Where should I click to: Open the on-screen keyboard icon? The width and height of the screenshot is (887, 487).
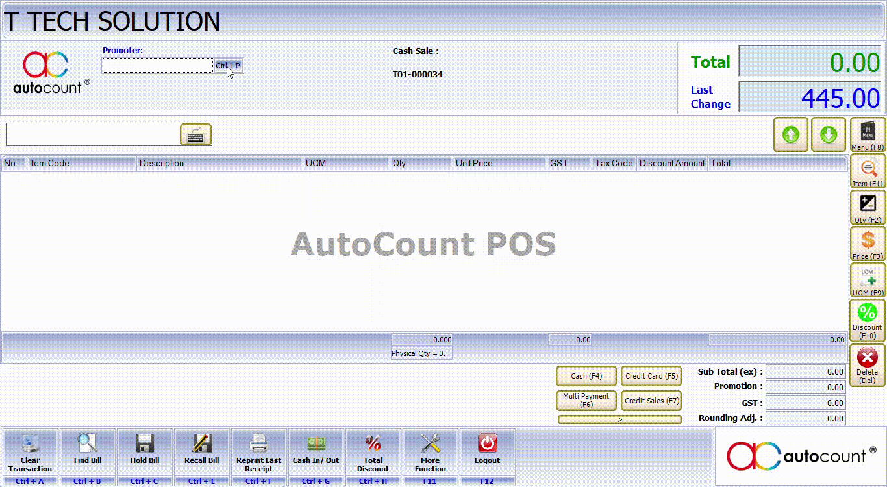coord(195,134)
